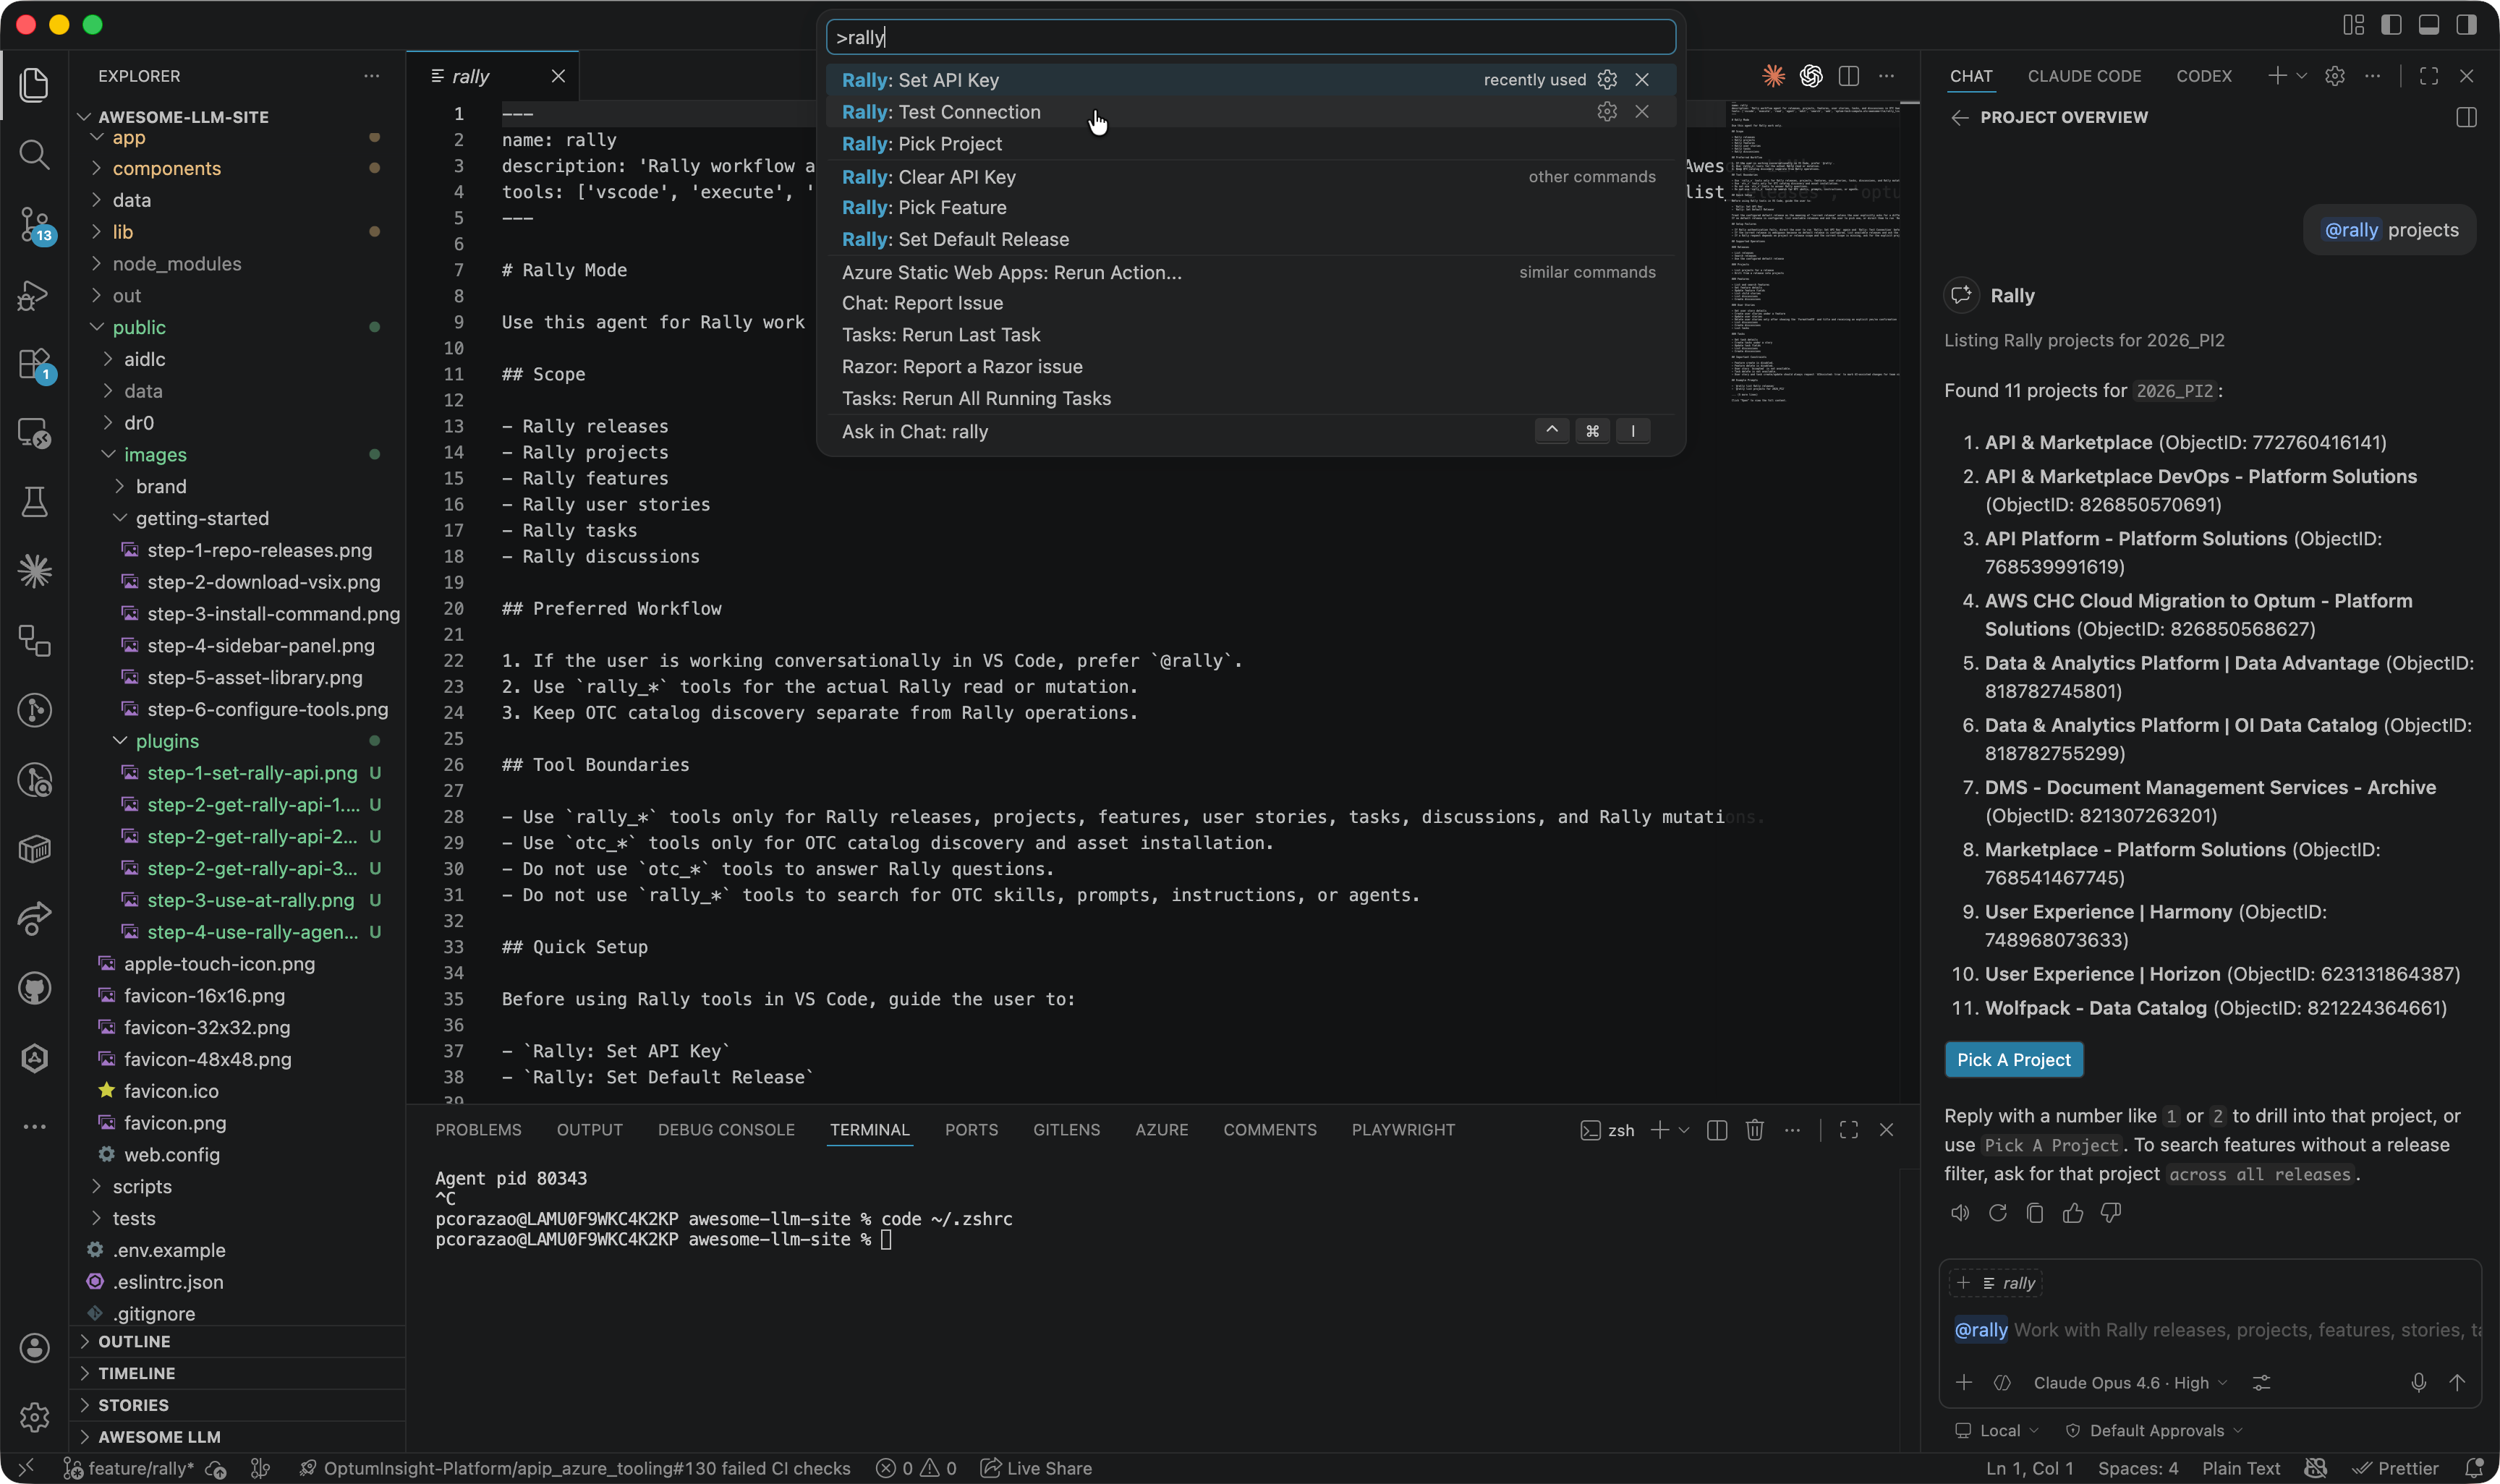Open Accounts icon in activity bar
Viewport: 2500px width, 1484px height.
[x=34, y=1348]
